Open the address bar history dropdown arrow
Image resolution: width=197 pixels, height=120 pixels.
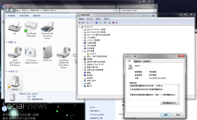114,11
